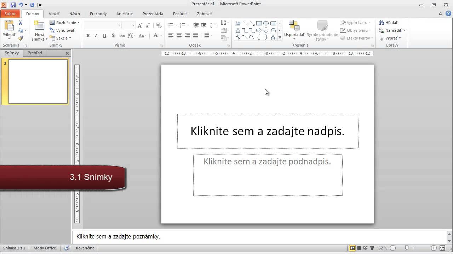
Task: Click Hľadať find binoculars button
Action: (388, 23)
